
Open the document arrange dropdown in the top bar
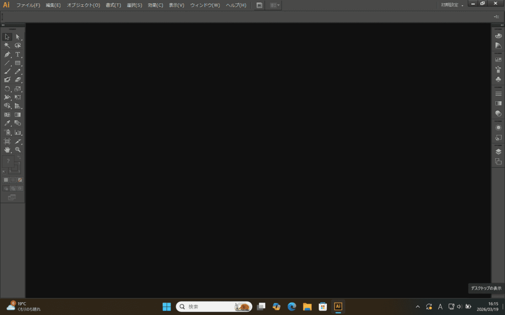274,5
